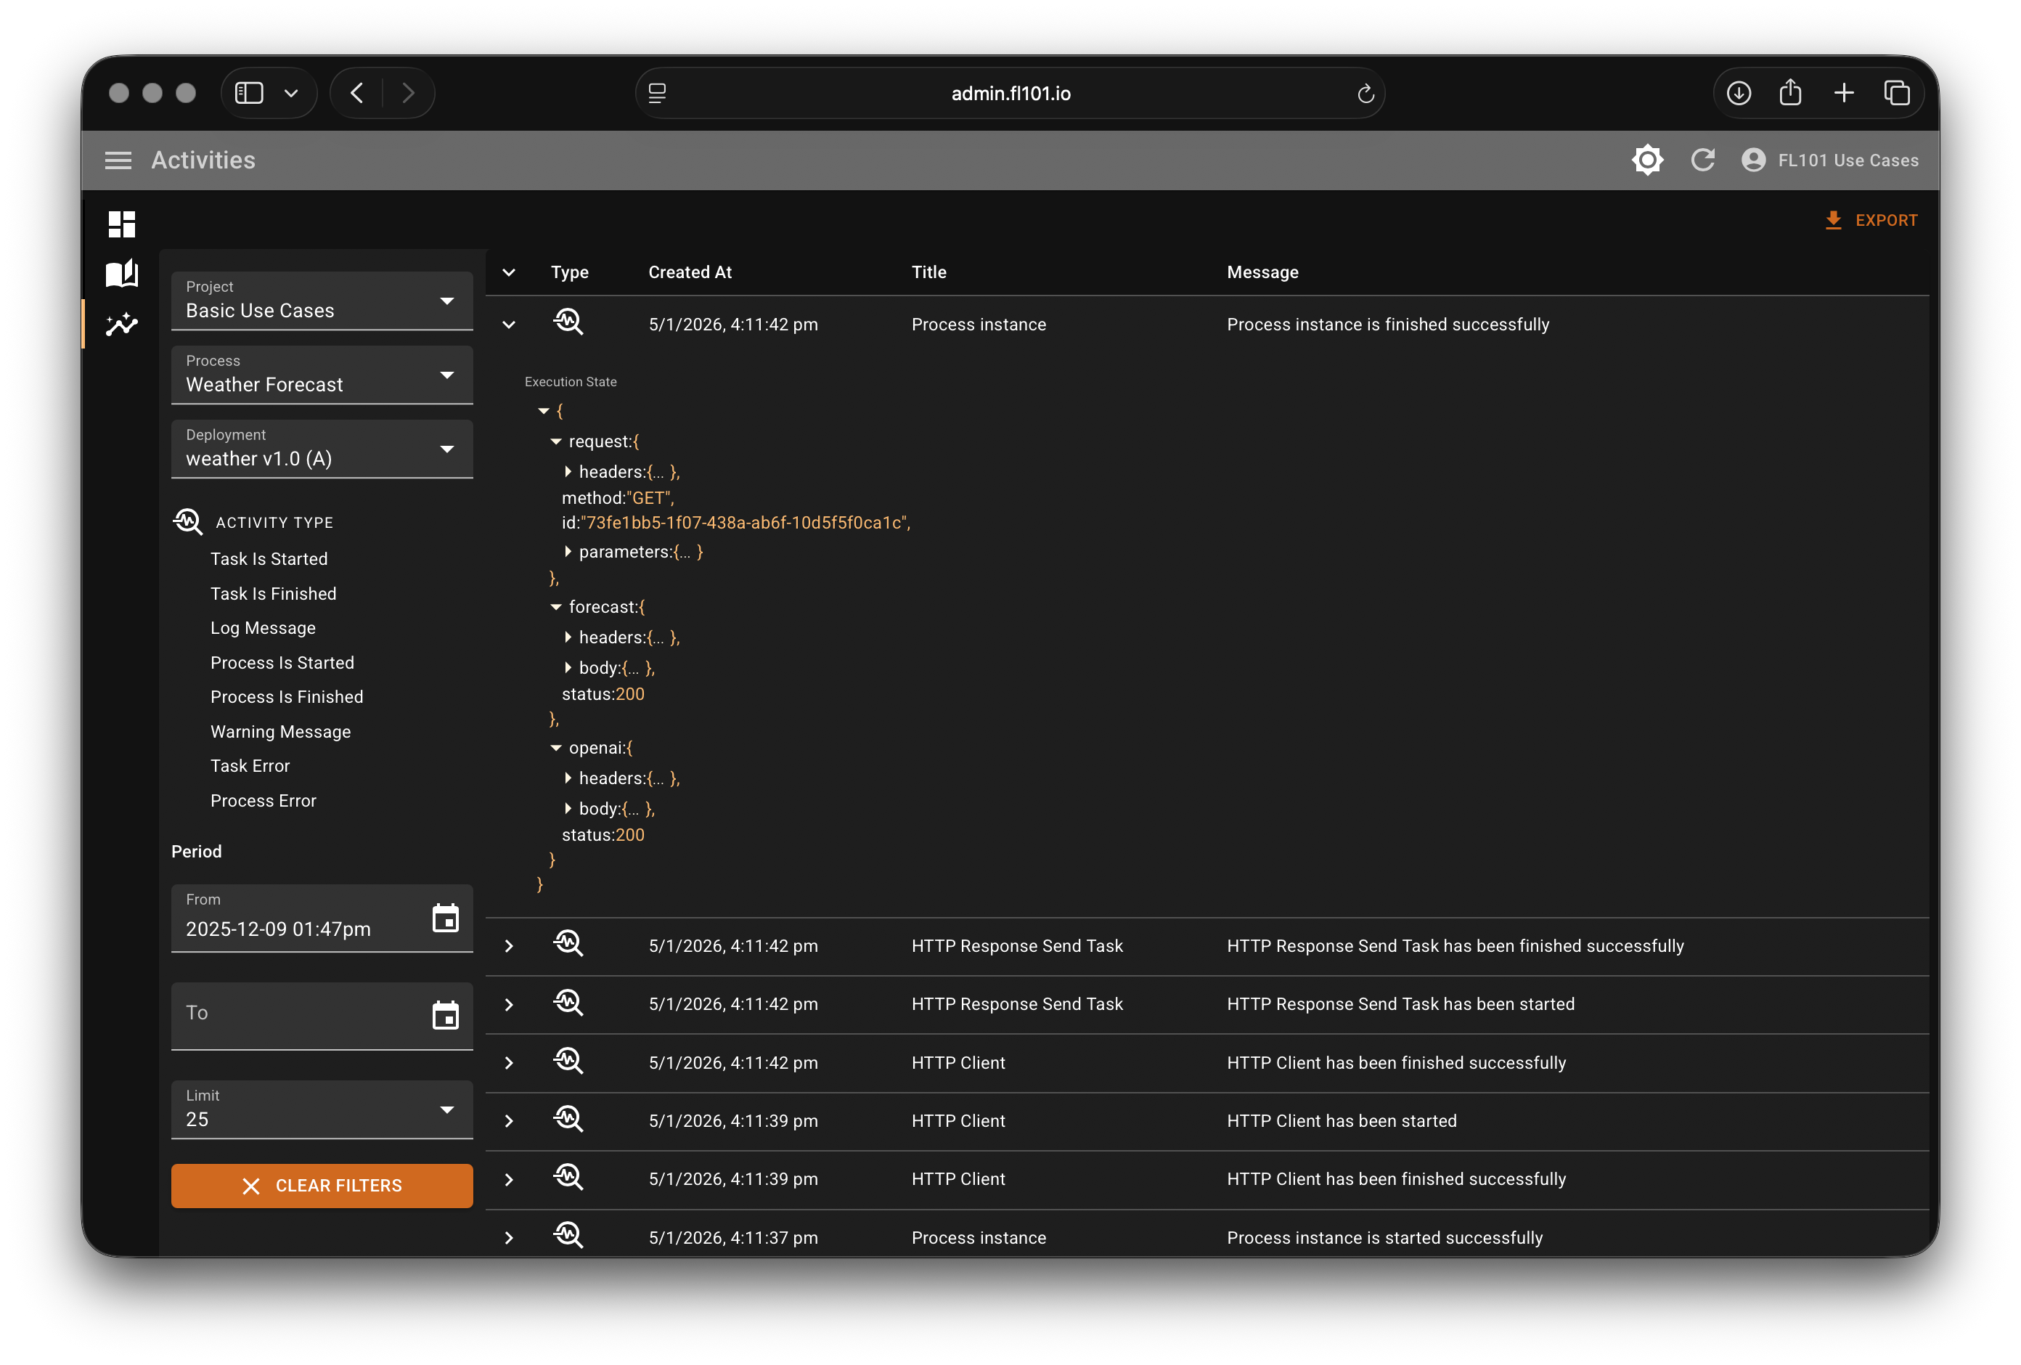Click FL101 Use Cases account icon
2021x1365 pixels.
tap(1753, 160)
